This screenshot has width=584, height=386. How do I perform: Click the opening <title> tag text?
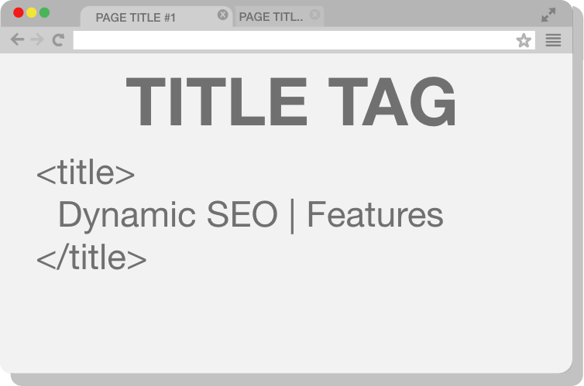[86, 173]
